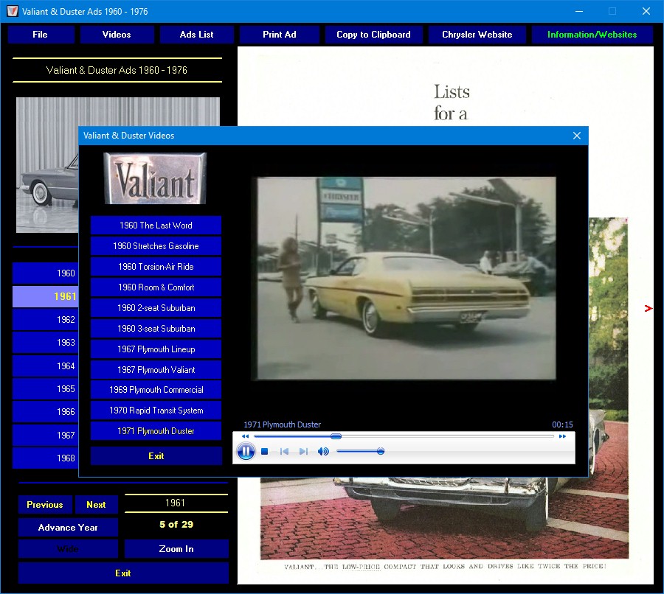664x594 pixels.
Task: Open the File menu
Action: 41,35
